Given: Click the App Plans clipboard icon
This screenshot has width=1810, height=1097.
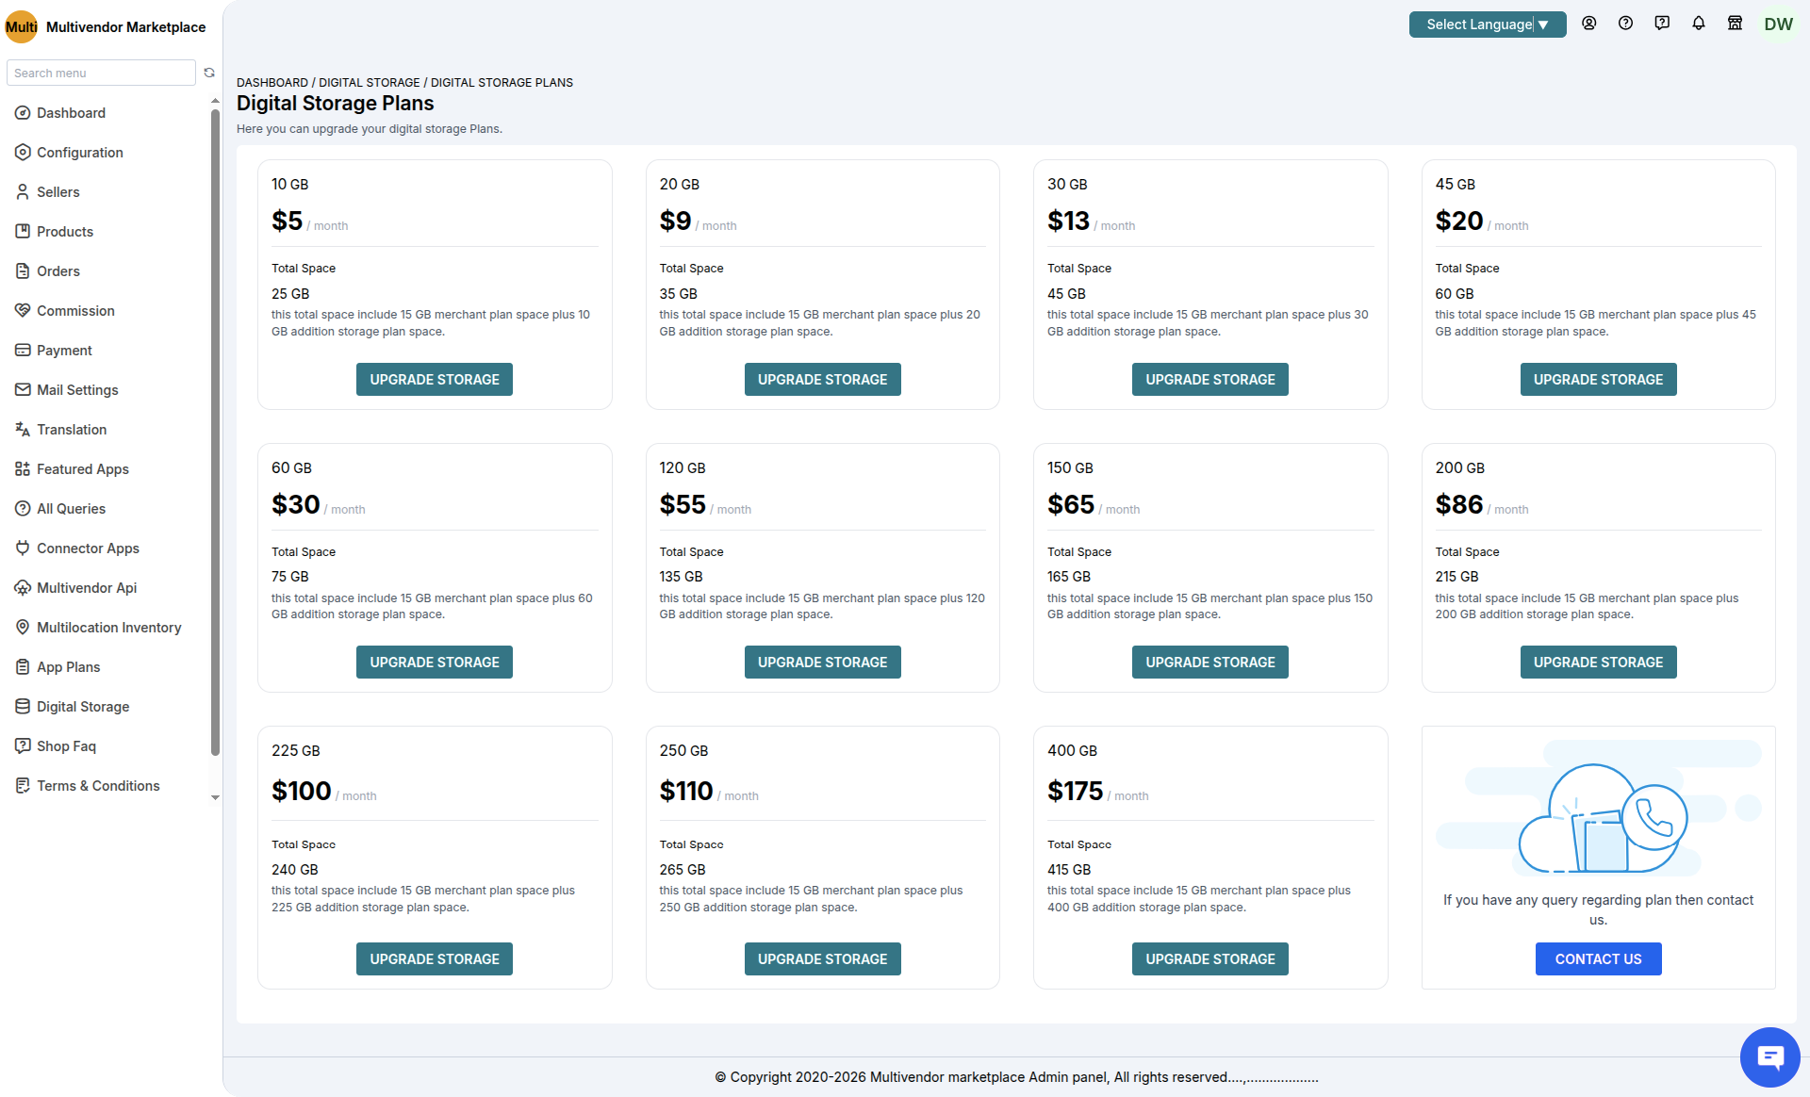Looking at the screenshot, I should click(x=23, y=667).
